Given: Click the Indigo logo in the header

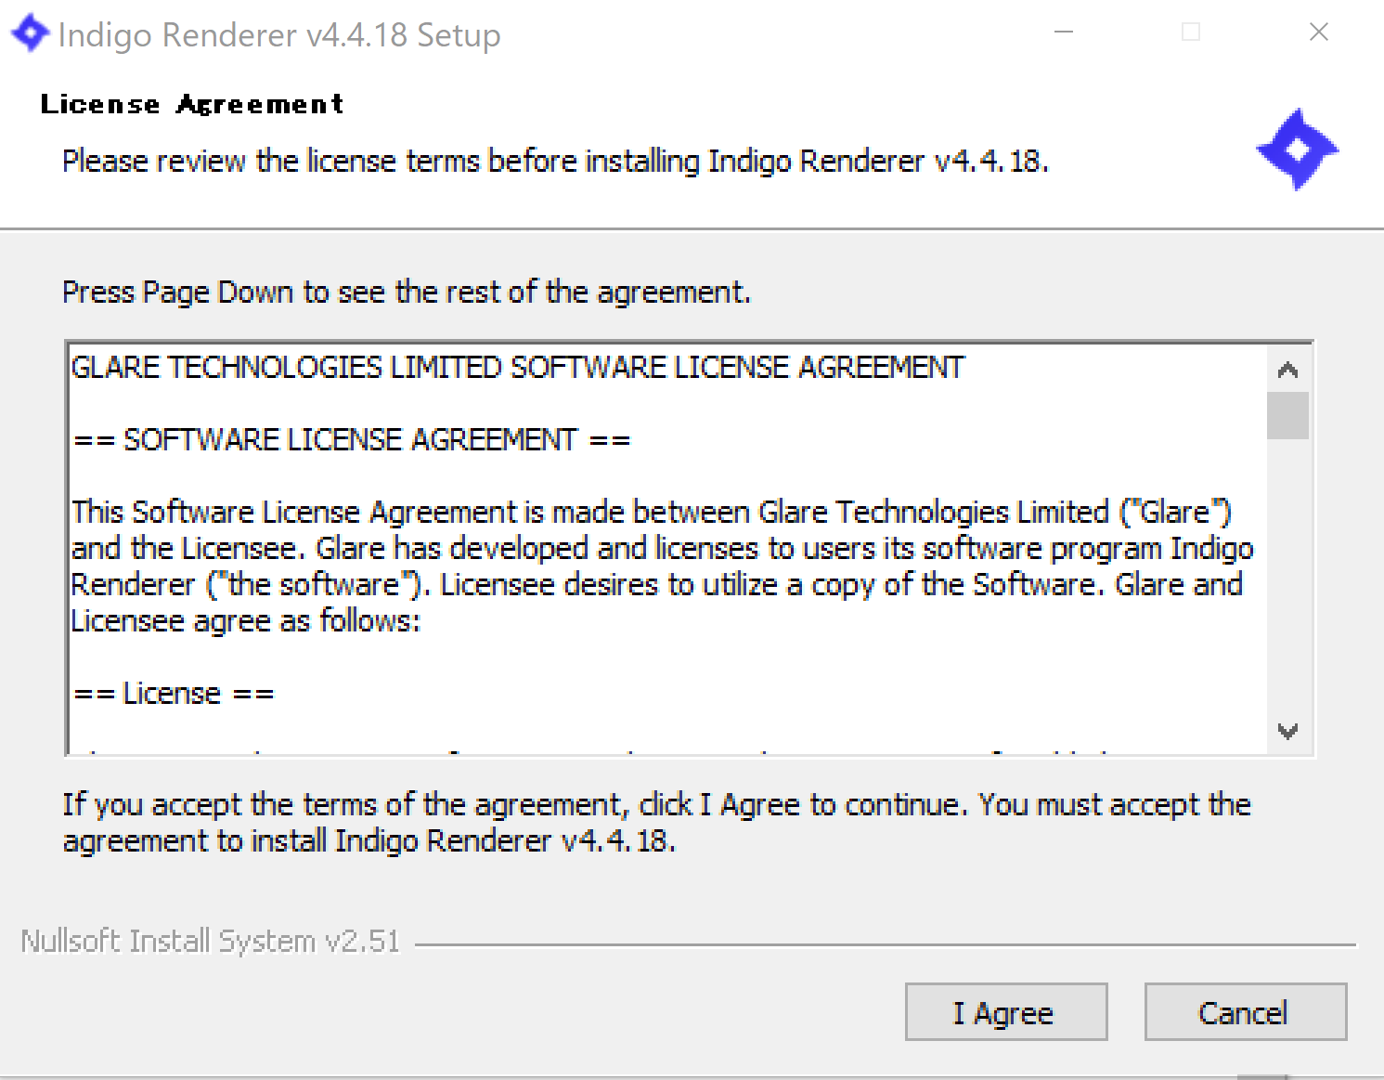Looking at the screenshot, I should tap(1297, 150).
